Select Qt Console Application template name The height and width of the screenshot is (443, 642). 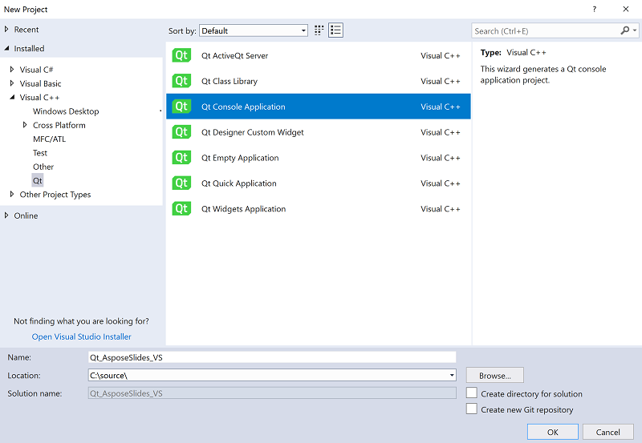243,107
